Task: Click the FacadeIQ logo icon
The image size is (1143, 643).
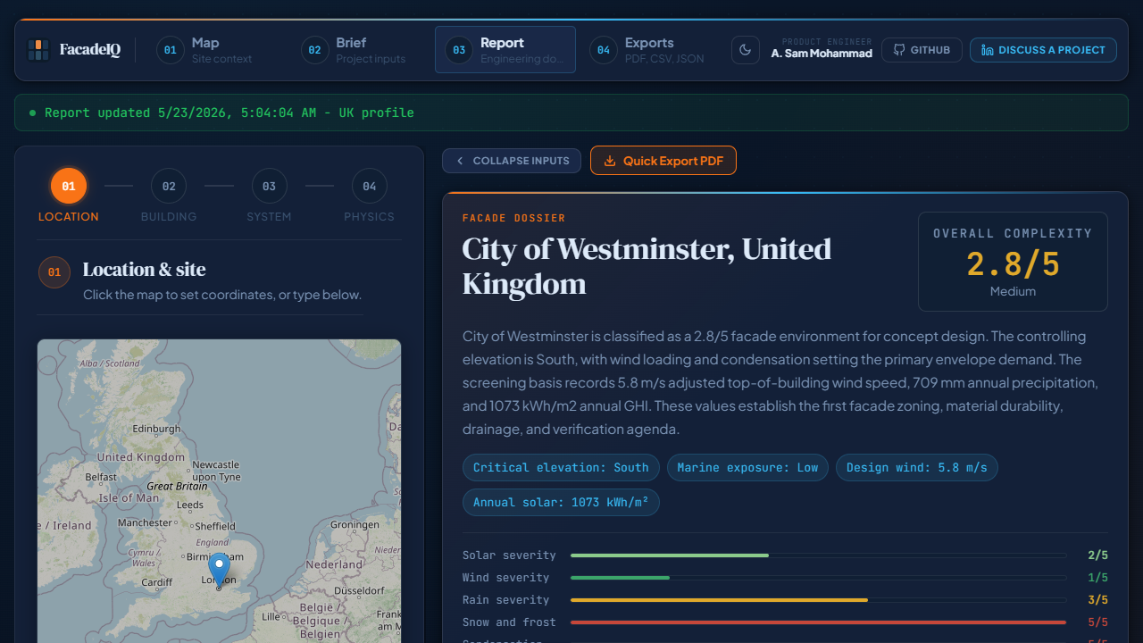Action: tap(38, 50)
